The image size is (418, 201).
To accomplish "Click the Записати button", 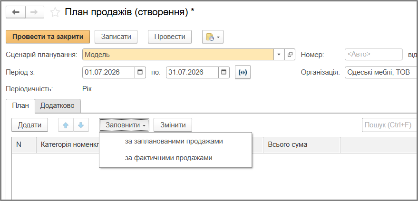I will [116, 37].
